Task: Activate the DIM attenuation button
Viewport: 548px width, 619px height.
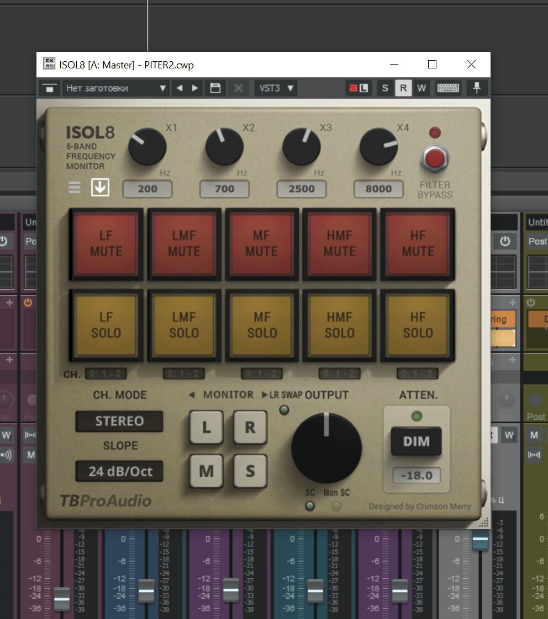Action: [x=417, y=441]
